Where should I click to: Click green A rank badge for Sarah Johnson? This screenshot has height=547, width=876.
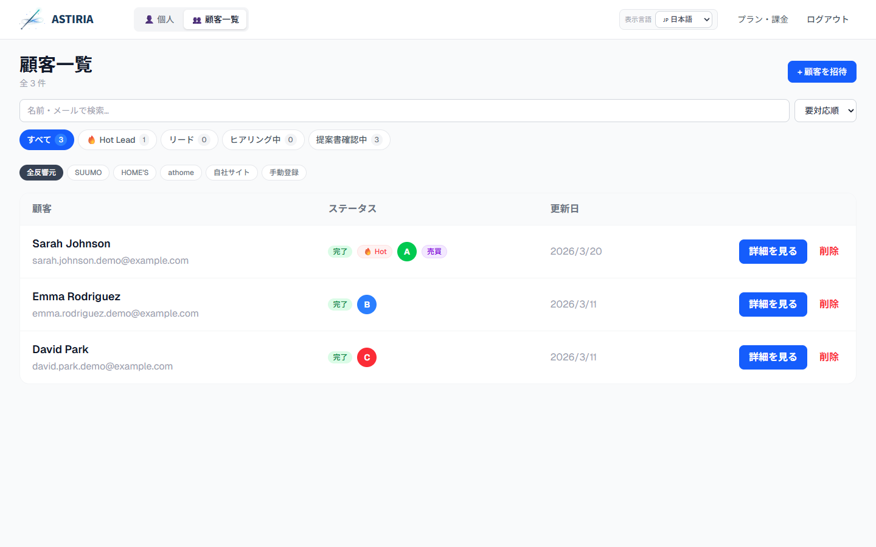coord(406,252)
